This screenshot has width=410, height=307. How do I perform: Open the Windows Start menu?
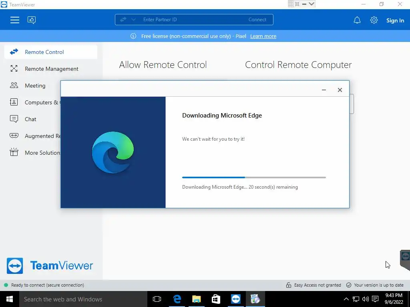[x=10, y=299]
